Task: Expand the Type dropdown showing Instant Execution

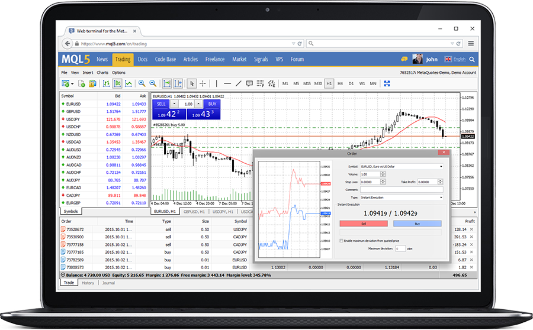Action: coord(441,197)
